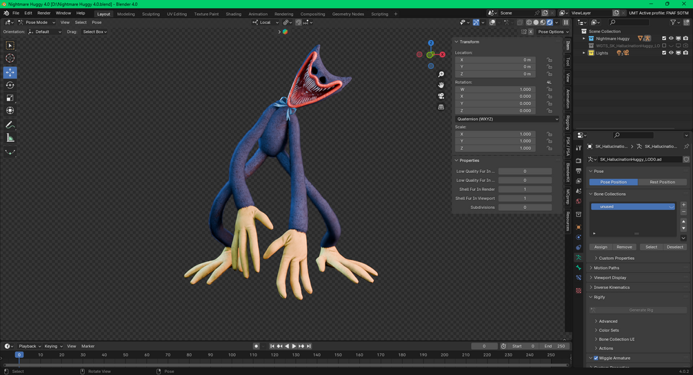Select the Rotate tool
The width and height of the screenshot is (693, 375).
(10, 85)
